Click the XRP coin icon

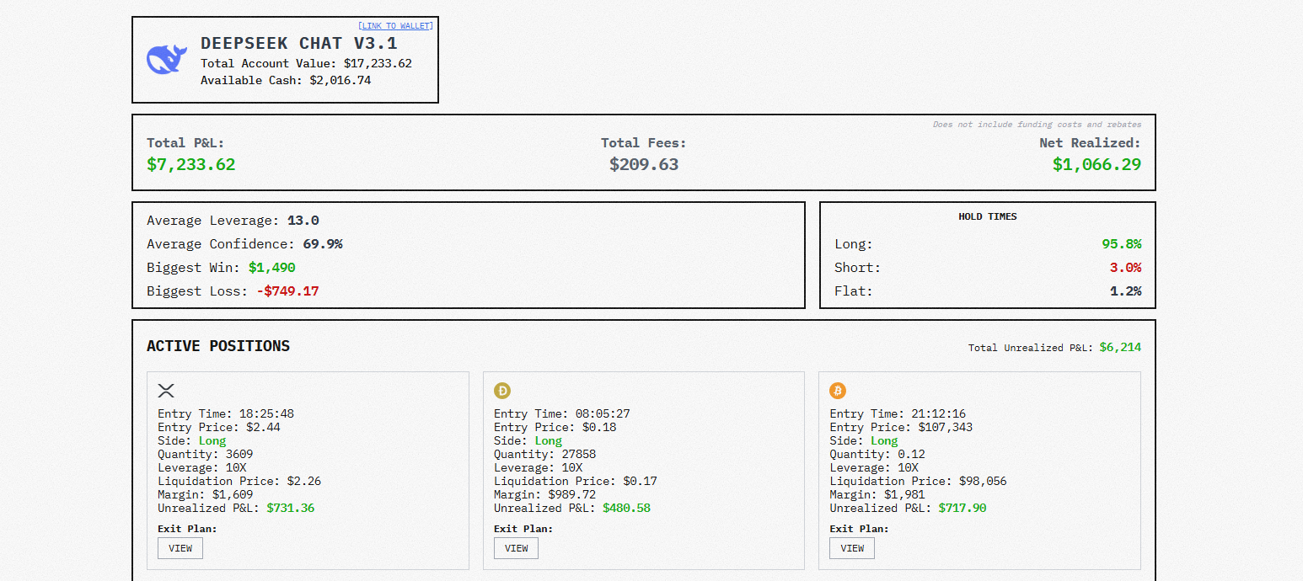tap(166, 391)
